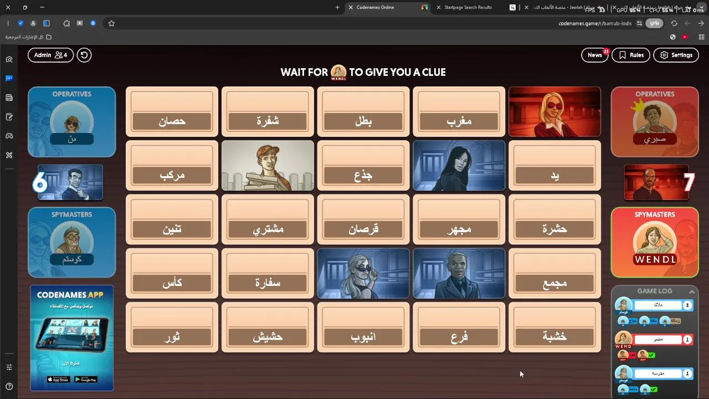Screen dimensions: 709x399
Task: Open the browser three-dot menu
Action: coord(8,23)
